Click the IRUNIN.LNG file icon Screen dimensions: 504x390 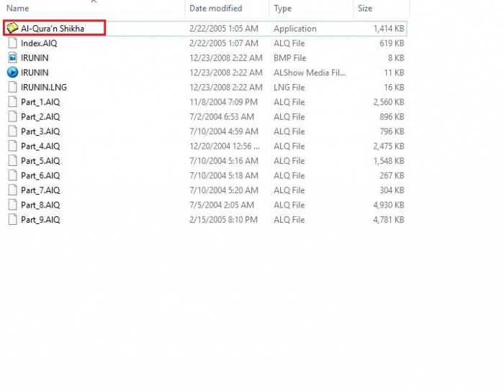pos(12,87)
